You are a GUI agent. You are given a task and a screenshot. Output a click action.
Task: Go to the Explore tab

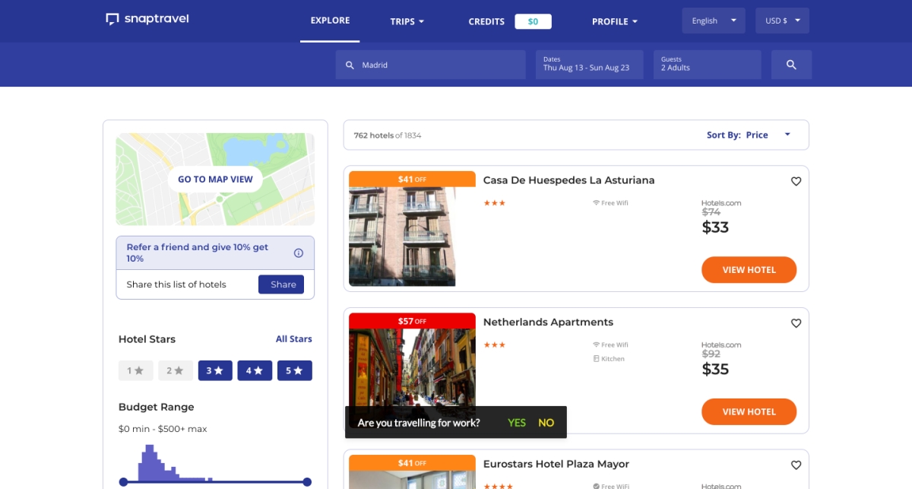click(x=330, y=21)
